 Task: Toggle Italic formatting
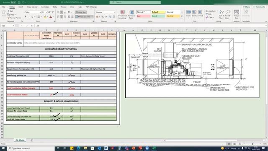(x=29, y=17)
